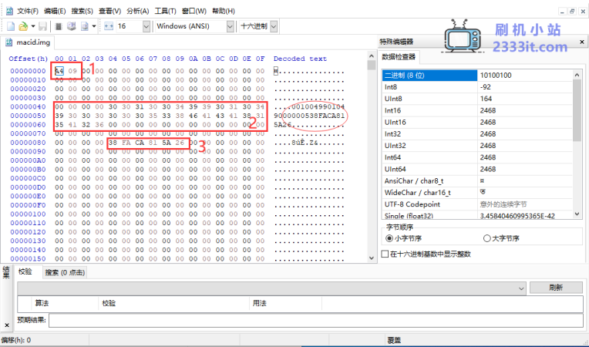
Task: Select the 二进制 (8 位) inspector row
Action: (477, 75)
